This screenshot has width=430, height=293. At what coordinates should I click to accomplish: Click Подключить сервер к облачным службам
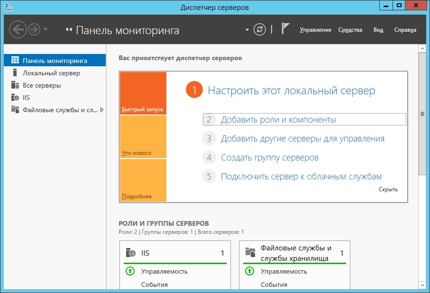click(x=301, y=177)
